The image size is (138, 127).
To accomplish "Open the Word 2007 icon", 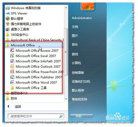I will click(x=12, y=82).
